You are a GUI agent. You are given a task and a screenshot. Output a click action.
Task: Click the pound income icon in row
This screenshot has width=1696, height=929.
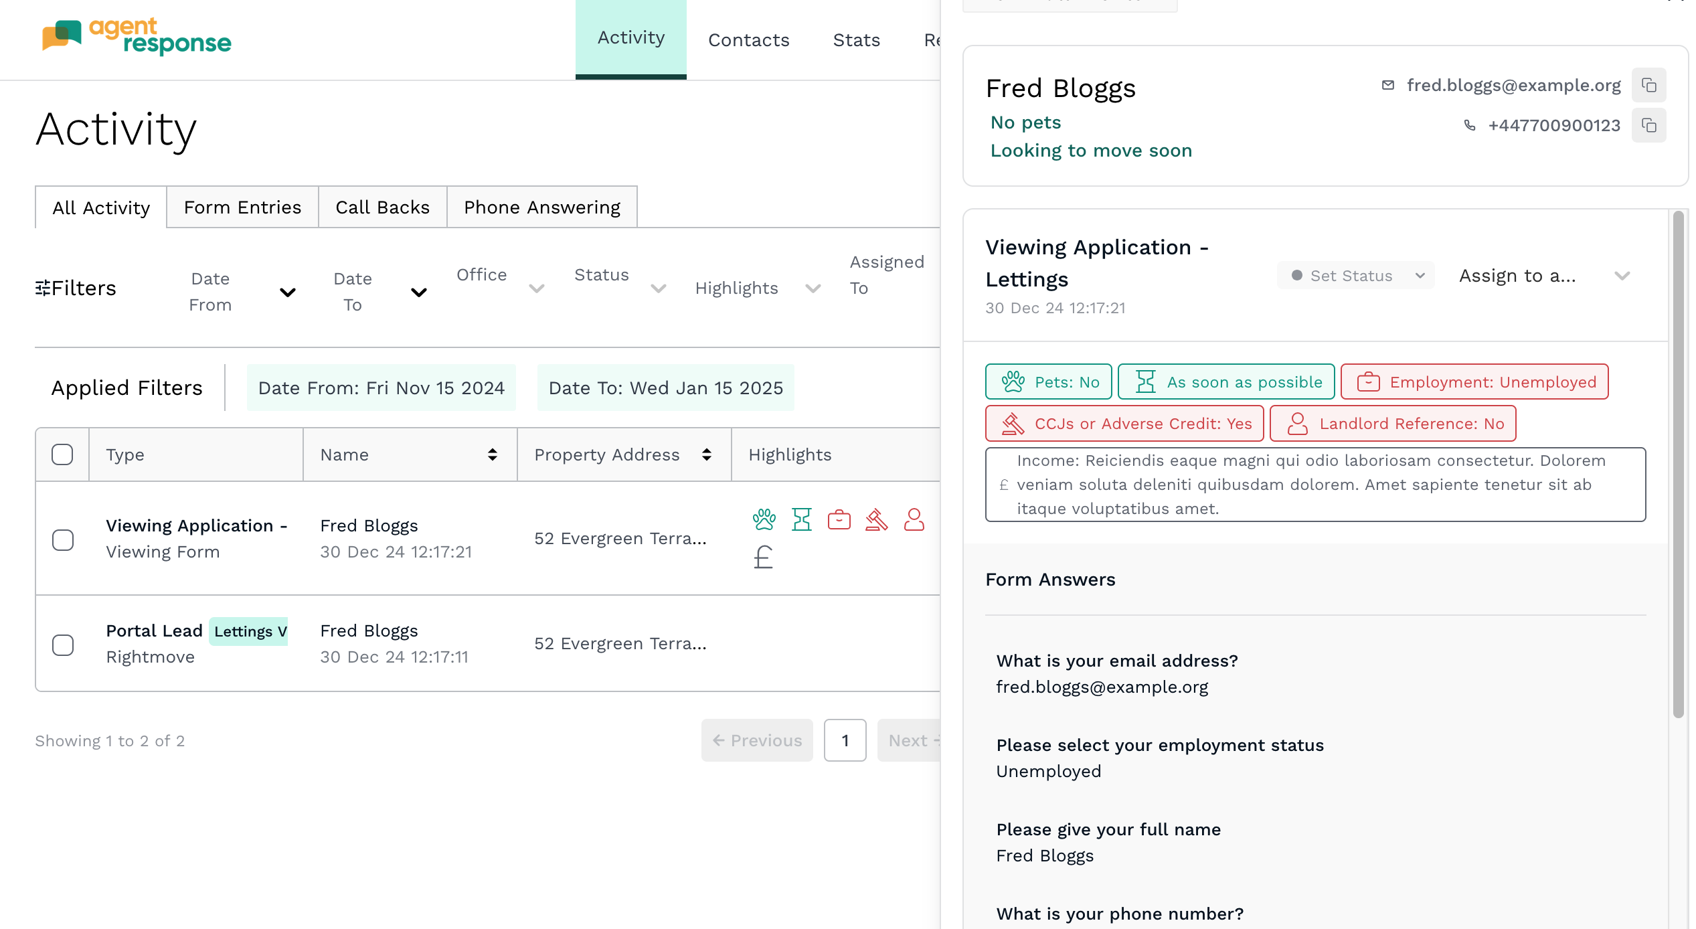(763, 557)
